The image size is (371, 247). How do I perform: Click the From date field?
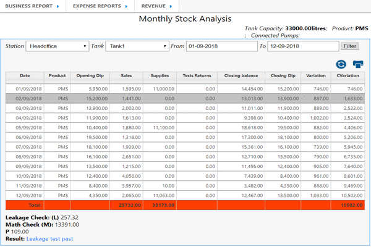pos(222,46)
